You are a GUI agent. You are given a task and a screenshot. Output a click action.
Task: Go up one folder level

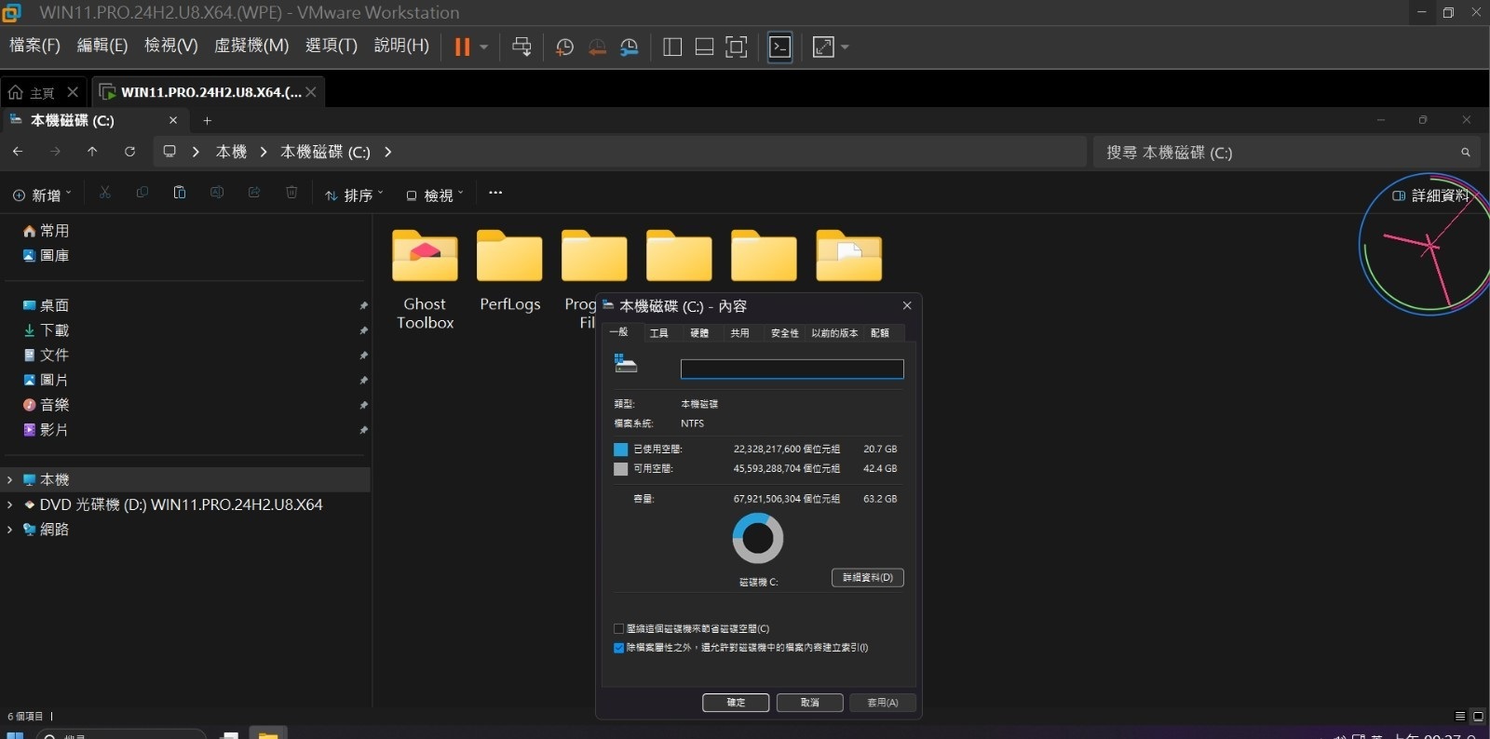[x=92, y=151]
